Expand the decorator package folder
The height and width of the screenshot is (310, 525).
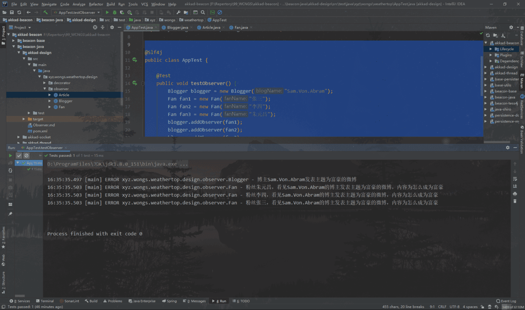pyautogui.click(x=45, y=83)
